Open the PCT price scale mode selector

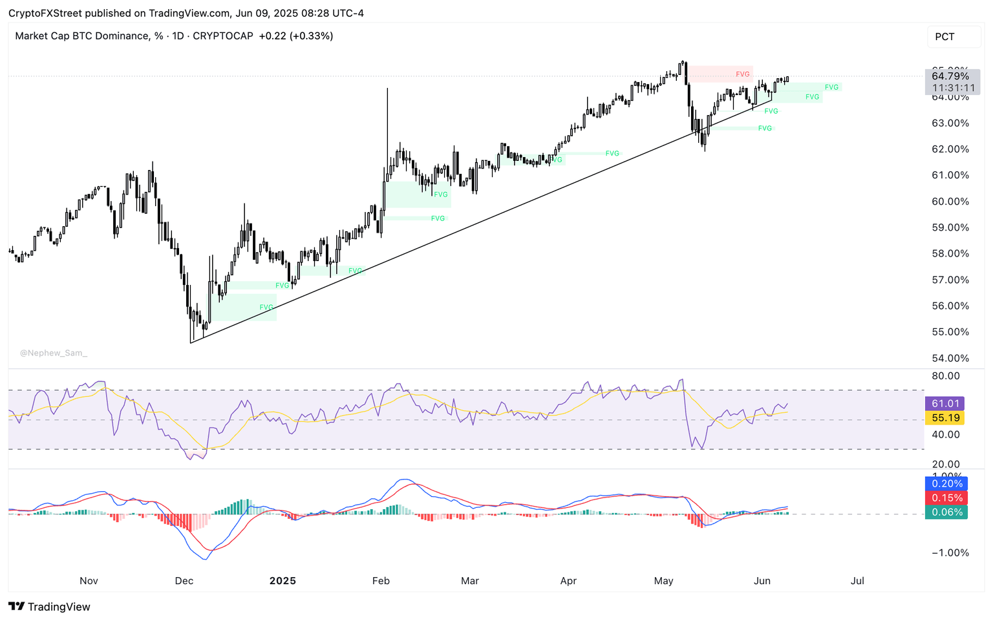954,37
